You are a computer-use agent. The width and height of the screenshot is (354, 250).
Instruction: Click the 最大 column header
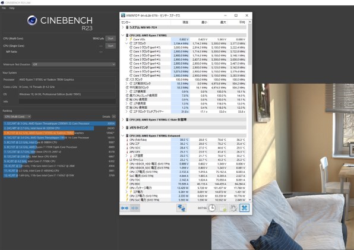pyautogui.click(x=218, y=23)
